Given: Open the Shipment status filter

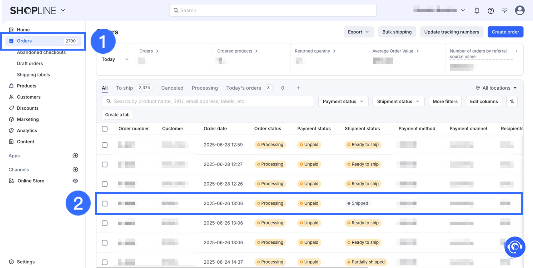Looking at the screenshot, I should (398, 101).
